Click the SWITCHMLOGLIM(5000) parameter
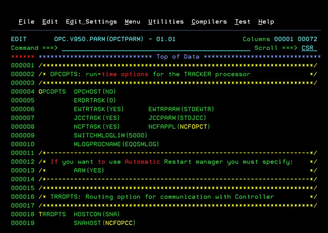The image size is (328, 233). click(x=111, y=135)
